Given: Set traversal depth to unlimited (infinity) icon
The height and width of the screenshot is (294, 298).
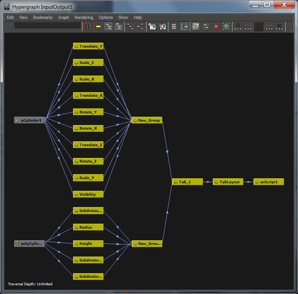Looking at the screenshot, I should (x=279, y=26).
